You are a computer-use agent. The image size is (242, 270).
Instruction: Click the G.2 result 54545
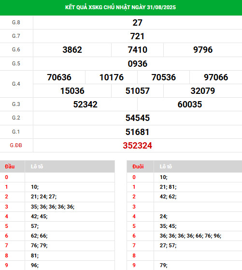point(137,118)
